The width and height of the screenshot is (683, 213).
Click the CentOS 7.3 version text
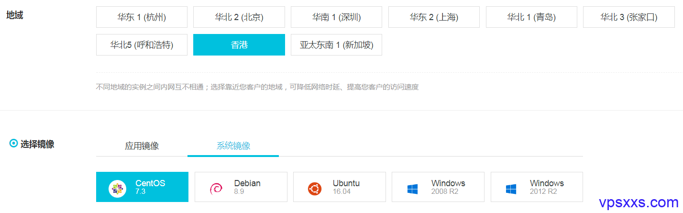pyautogui.click(x=140, y=191)
